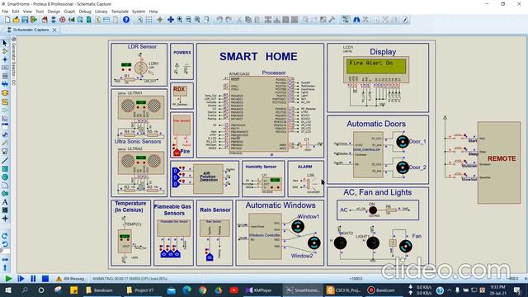Click the ATMEGA32 processor chip

coord(258,114)
